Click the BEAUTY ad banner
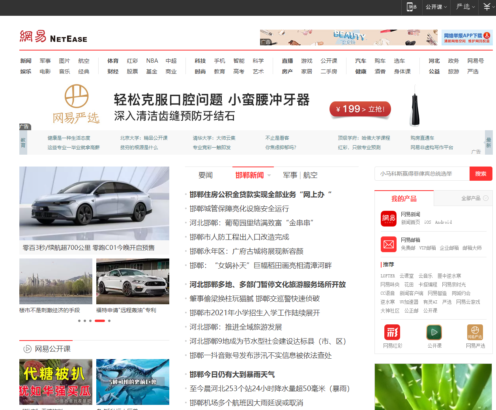The image size is (496, 410). (x=349, y=37)
